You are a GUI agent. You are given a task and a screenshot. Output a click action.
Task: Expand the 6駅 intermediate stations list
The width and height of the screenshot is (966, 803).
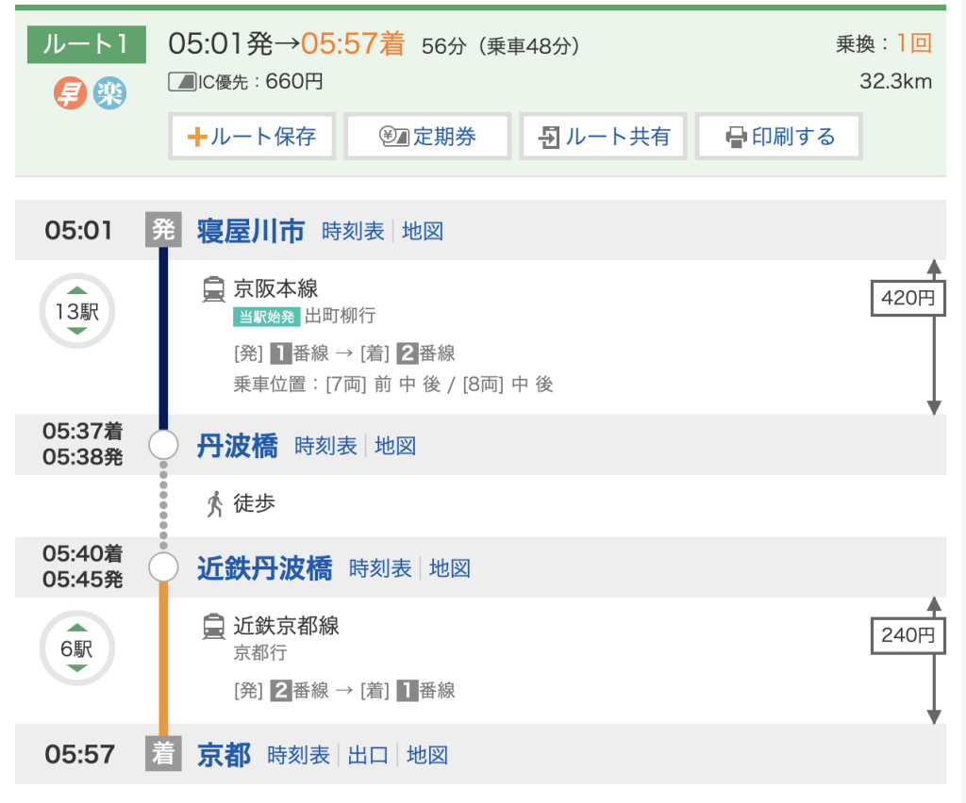(x=76, y=648)
